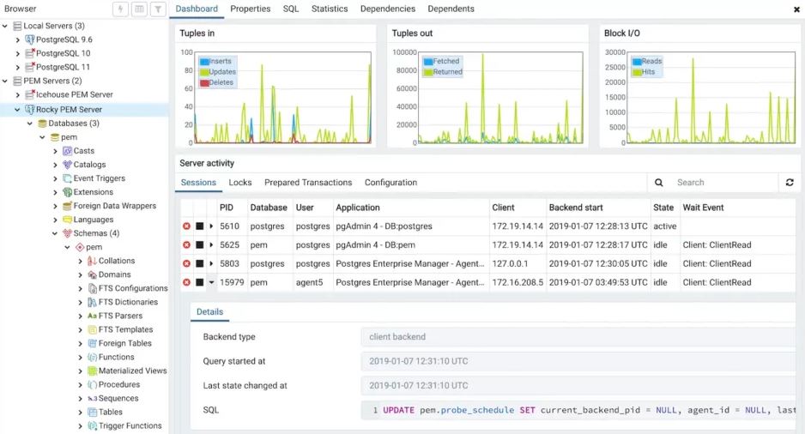Click the Casts node icon

pos(67,151)
